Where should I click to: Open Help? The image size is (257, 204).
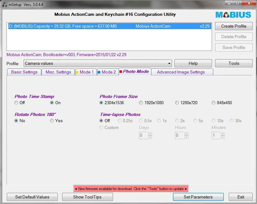193,63
